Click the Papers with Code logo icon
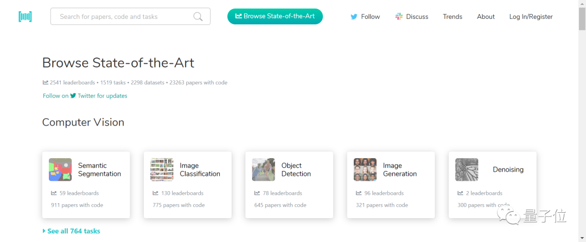Screen dimensions: 586x242 tap(25, 16)
